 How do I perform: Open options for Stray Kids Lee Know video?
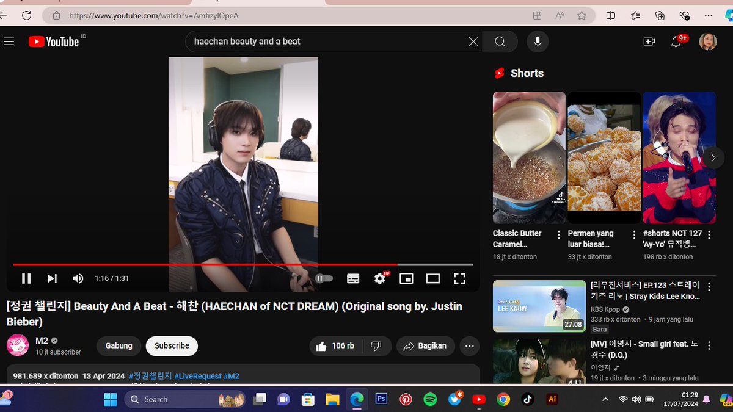[709, 286]
